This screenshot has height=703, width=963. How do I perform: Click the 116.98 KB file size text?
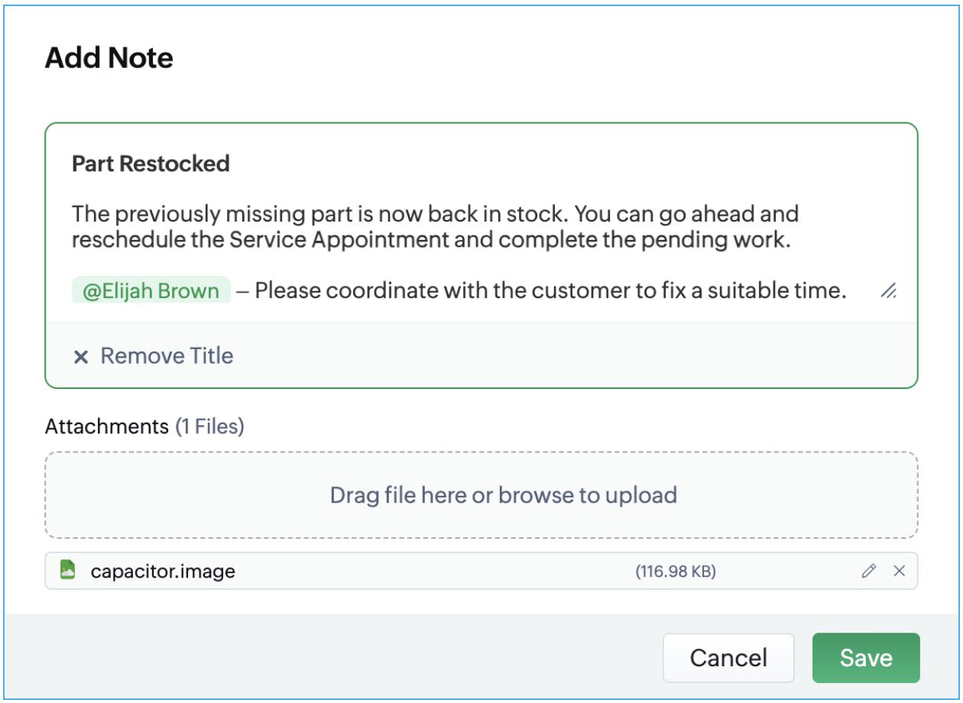pyautogui.click(x=676, y=571)
